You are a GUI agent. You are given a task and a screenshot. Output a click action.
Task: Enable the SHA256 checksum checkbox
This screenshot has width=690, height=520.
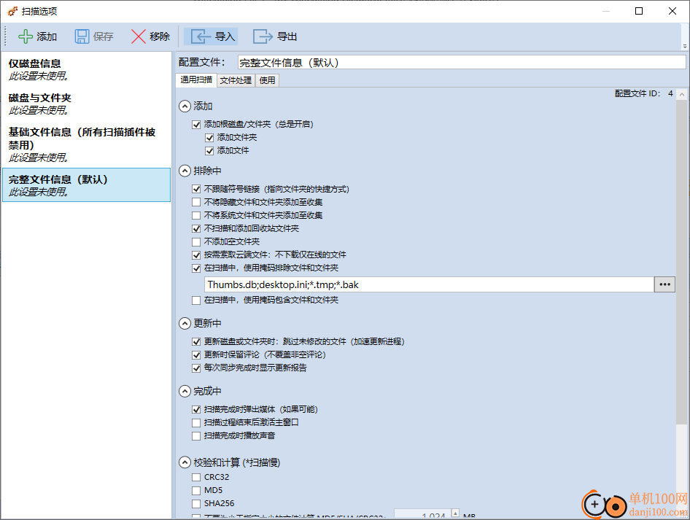(x=196, y=504)
